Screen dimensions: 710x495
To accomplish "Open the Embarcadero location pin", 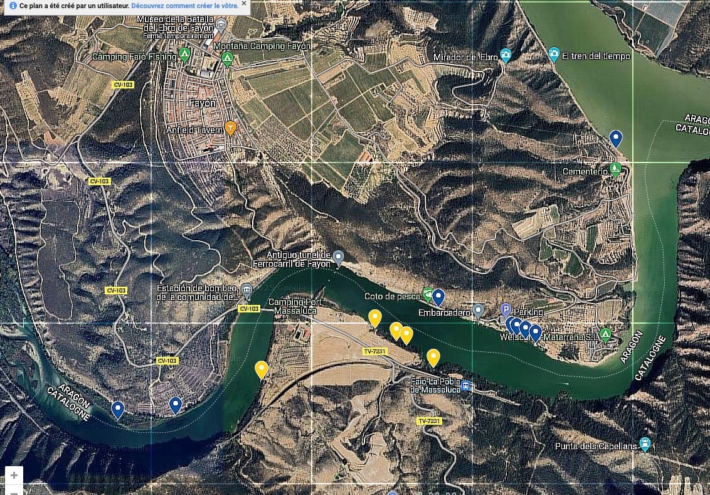I will [x=478, y=310].
